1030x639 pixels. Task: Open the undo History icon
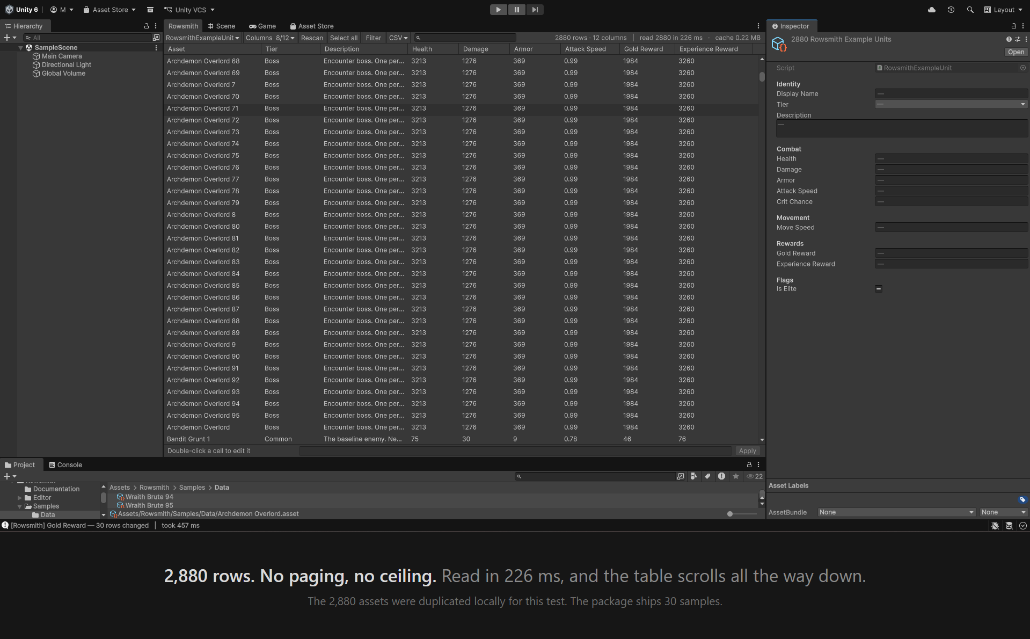pos(951,10)
